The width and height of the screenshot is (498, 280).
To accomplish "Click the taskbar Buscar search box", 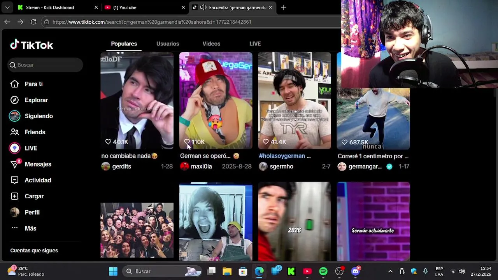I will point(162,271).
